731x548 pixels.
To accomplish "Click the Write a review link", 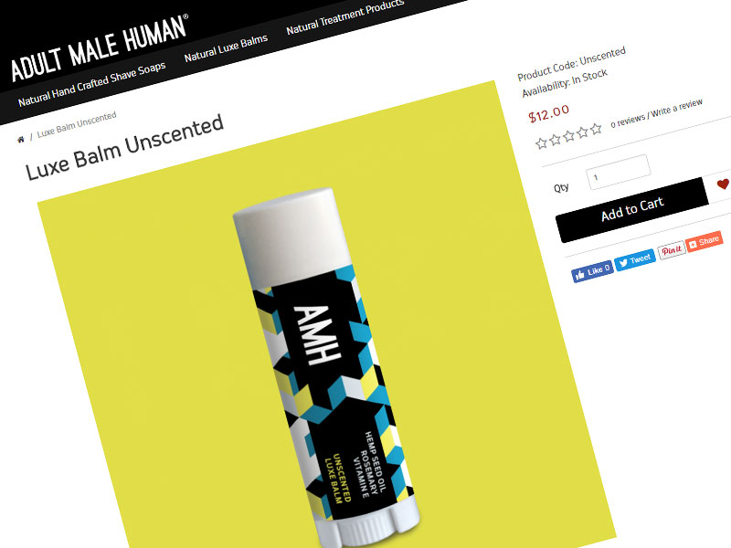I will [x=676, y=108].
